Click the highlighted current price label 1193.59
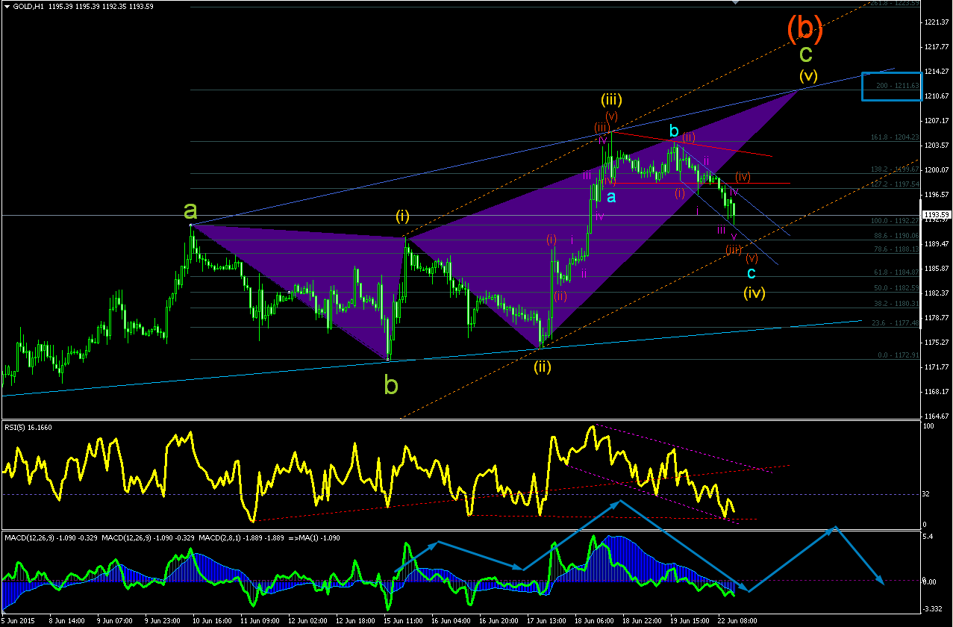The image size is (953, 627). (937, 215)
